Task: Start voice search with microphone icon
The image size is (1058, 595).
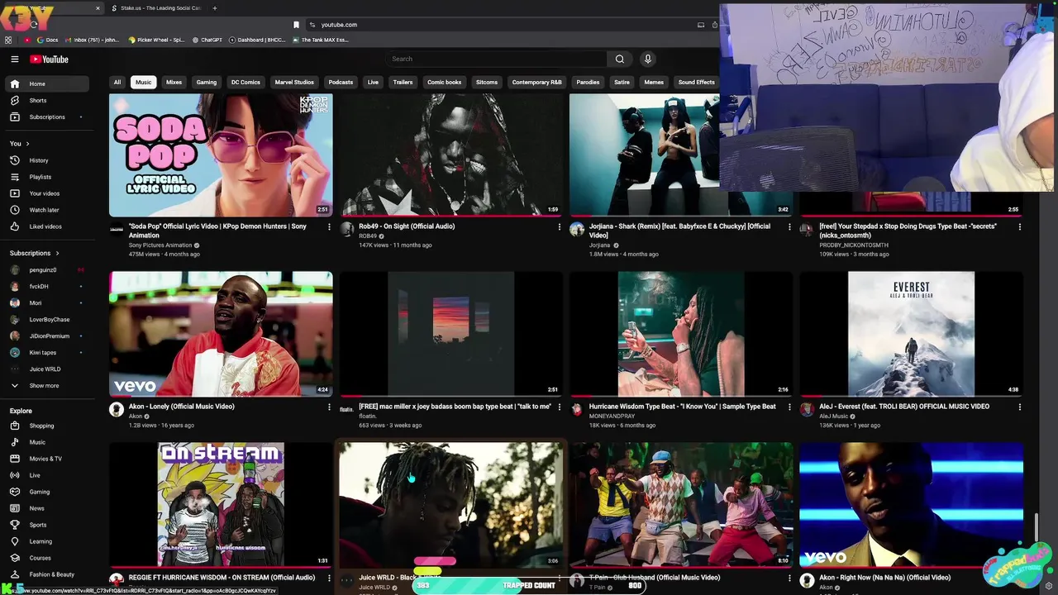Action: tap(647, 59)
